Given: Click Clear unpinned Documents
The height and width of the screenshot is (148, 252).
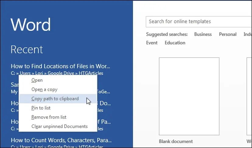Looking at the screenshot, I should (x=59, y=127).
